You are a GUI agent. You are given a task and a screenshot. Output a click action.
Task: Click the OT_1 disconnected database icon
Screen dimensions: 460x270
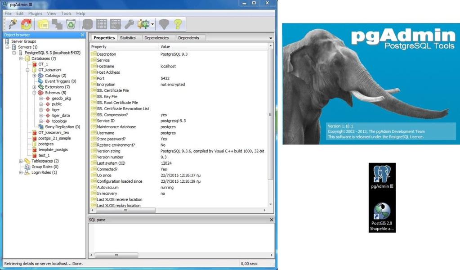coord(34,64)
